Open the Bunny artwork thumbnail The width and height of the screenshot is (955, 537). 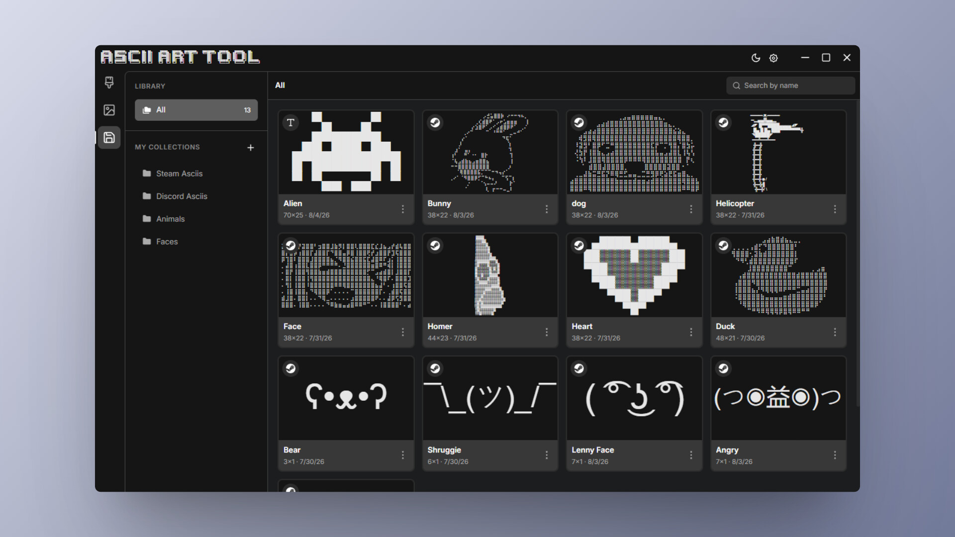tap(490, 152)
